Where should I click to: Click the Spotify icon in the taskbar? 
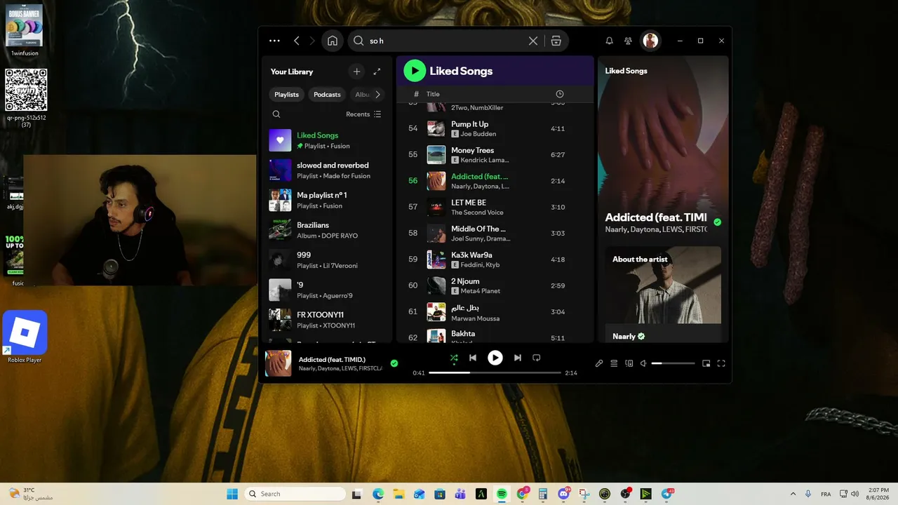502,494
